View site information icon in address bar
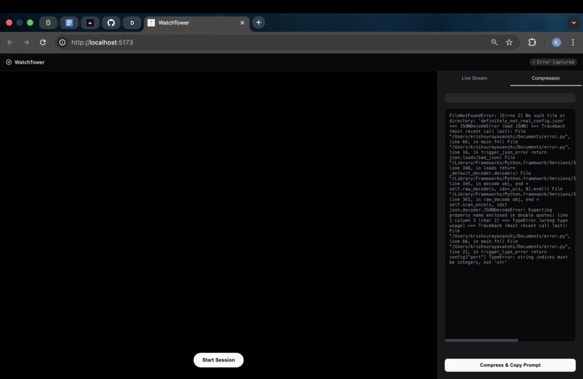583x379 pixels. [x=62, y=43]
